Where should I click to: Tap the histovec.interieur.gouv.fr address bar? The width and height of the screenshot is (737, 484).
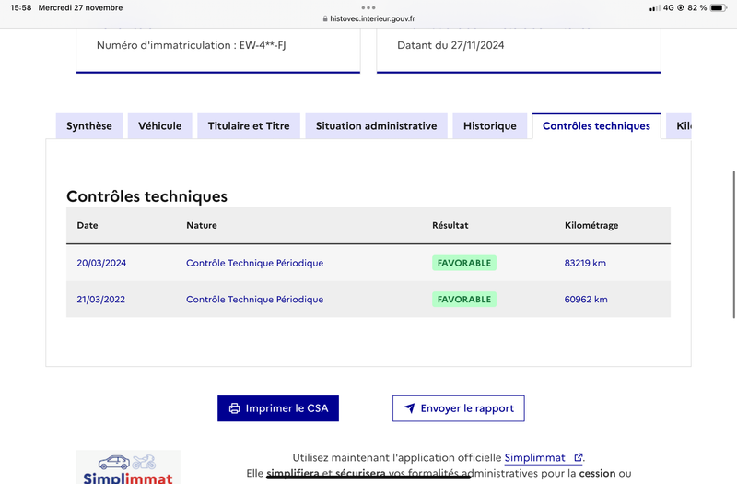(368, 18)
